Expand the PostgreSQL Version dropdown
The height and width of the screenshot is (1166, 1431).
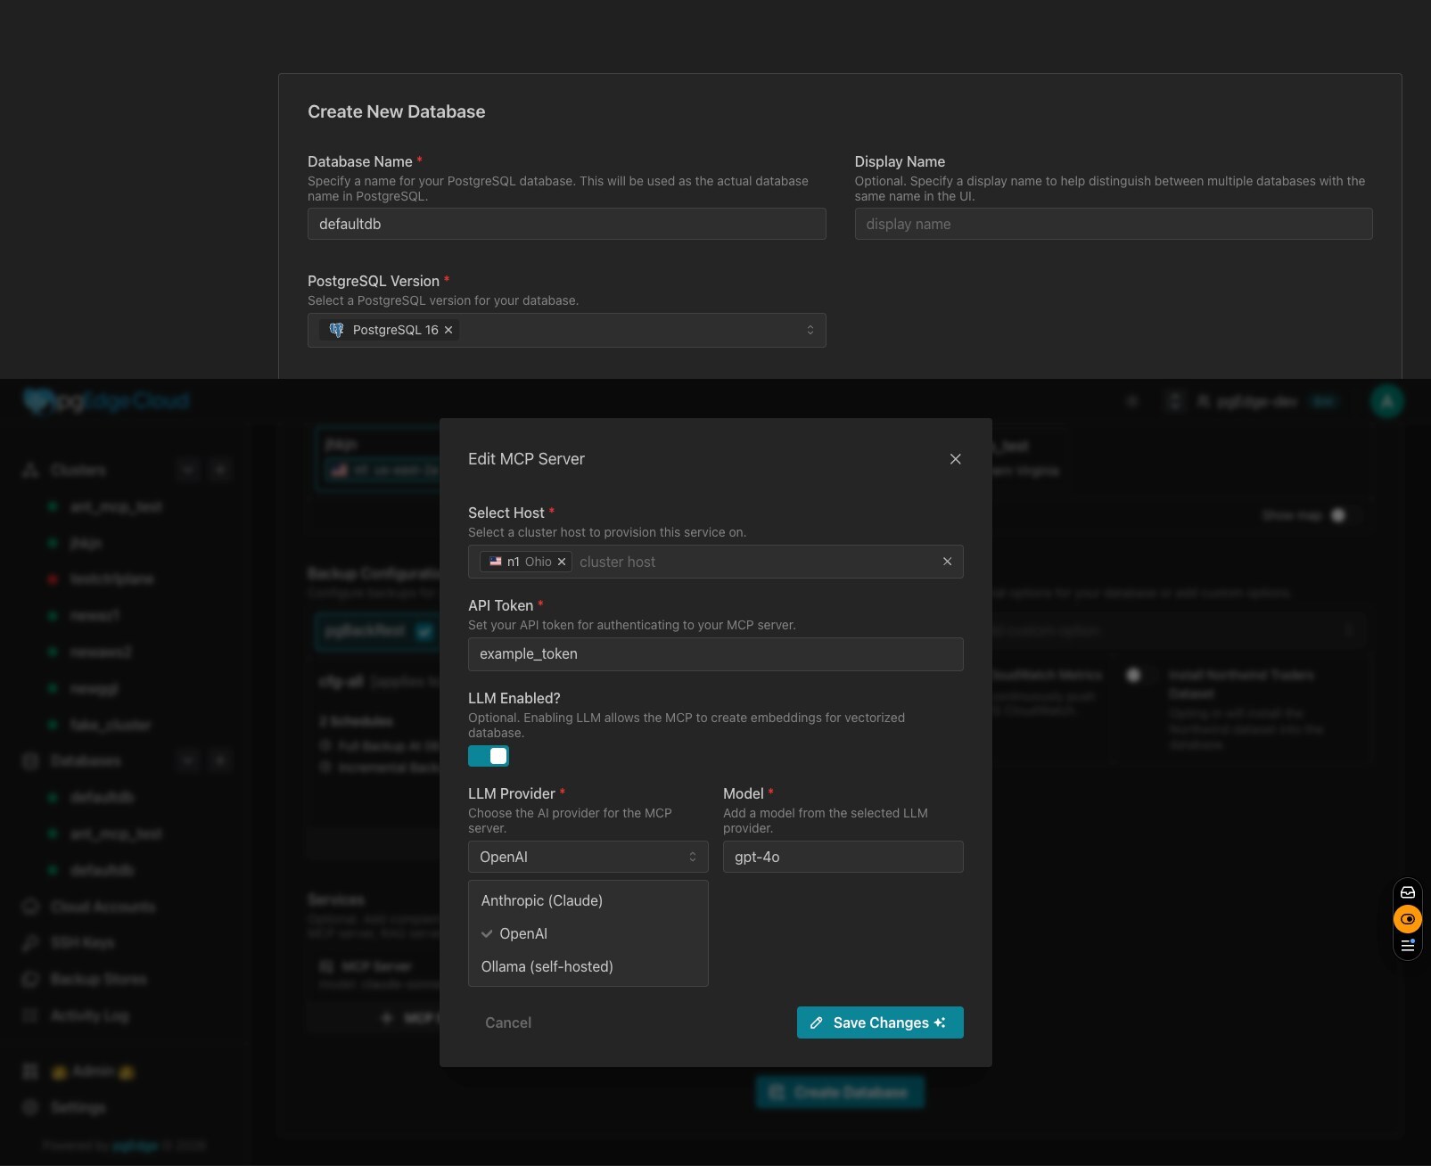click(x=810, y=330)
